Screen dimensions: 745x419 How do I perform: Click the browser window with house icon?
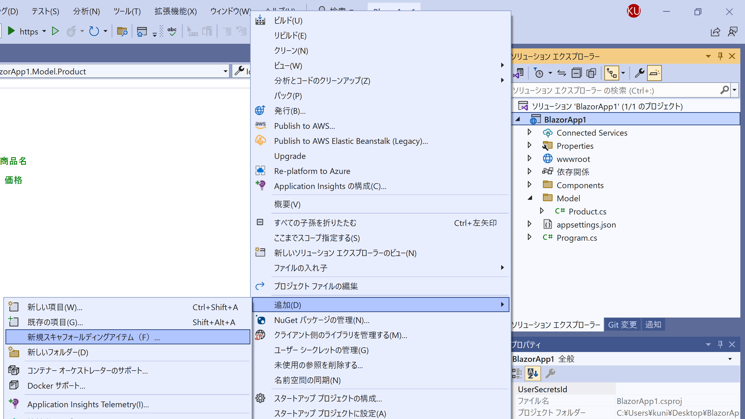pyautogui.click(x=142, y=31)
